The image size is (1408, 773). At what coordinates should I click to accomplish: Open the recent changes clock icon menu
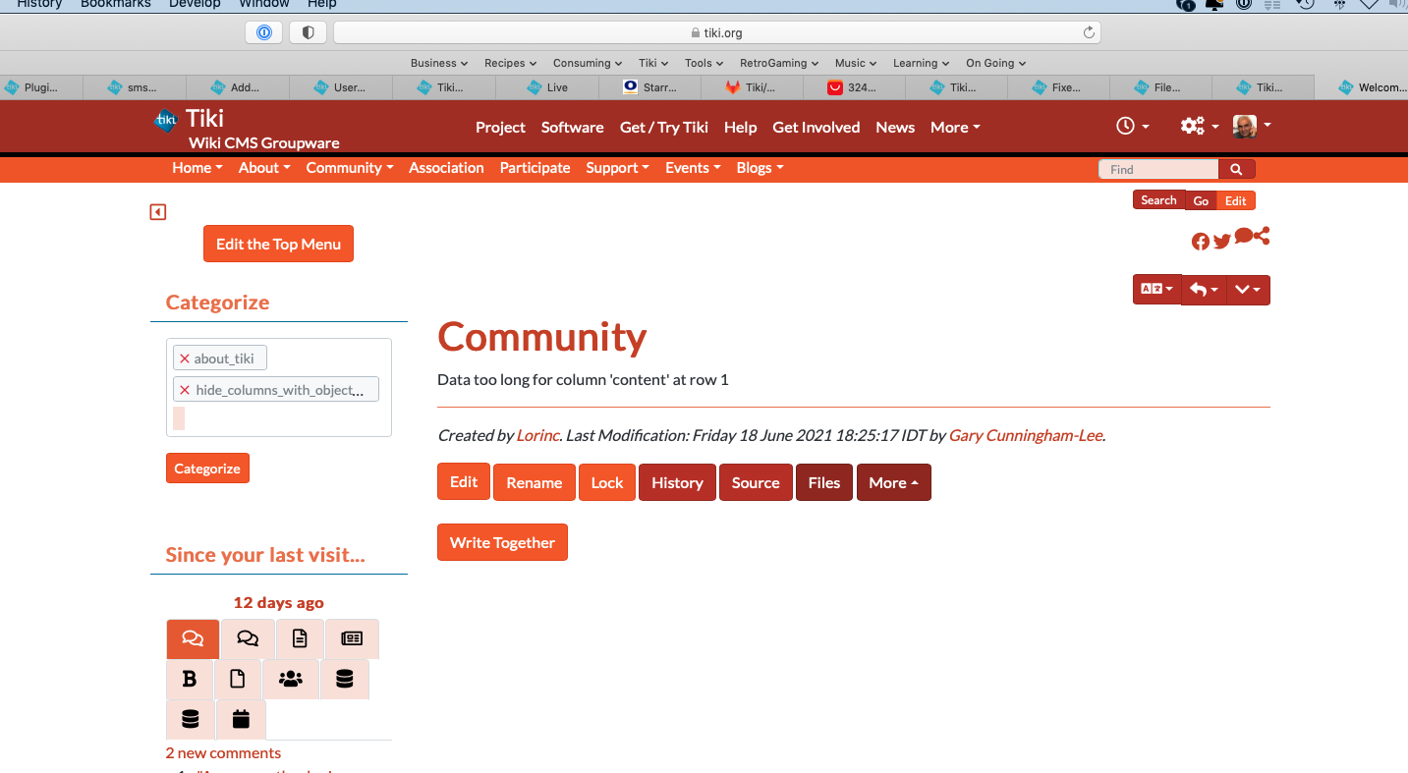tap(1133, 126)
